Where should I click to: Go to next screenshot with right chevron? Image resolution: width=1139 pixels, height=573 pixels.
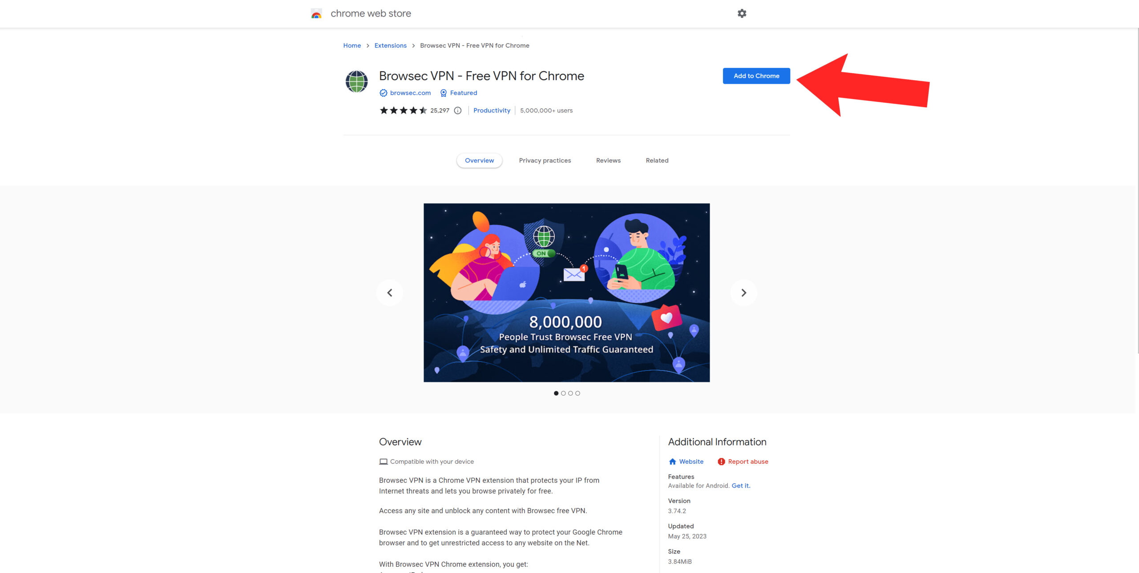[x=743, y=293]
